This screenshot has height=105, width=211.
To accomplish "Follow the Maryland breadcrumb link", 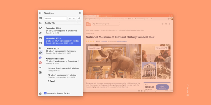I will [x=97, y=30].
